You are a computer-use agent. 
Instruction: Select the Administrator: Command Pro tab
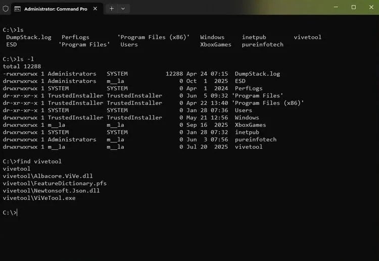[x=57, y=9]
